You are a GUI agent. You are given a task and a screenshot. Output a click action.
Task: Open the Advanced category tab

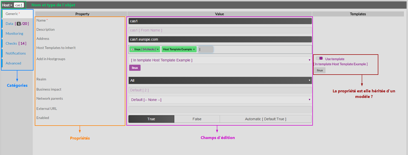point(13,63)
